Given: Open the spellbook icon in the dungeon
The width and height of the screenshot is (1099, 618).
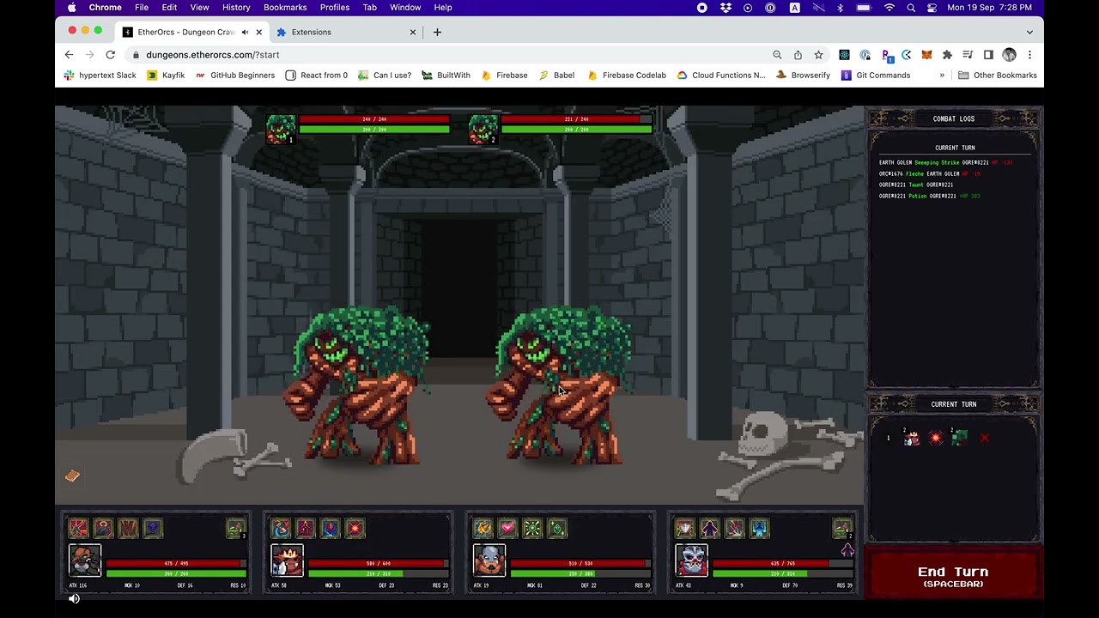Looking at the screenshot, I should 72,476.
